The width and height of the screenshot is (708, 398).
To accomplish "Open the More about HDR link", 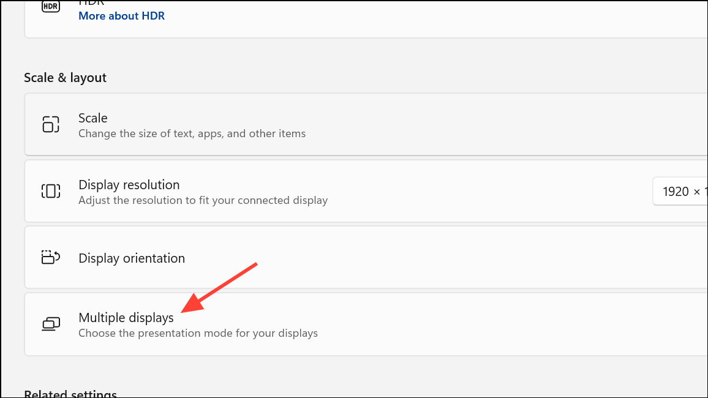I will point(121,16).
